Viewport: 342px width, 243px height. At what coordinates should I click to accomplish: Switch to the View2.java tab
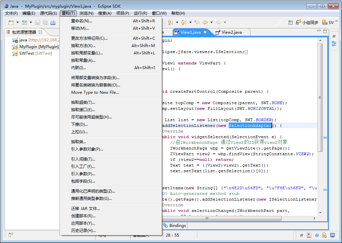231,32
